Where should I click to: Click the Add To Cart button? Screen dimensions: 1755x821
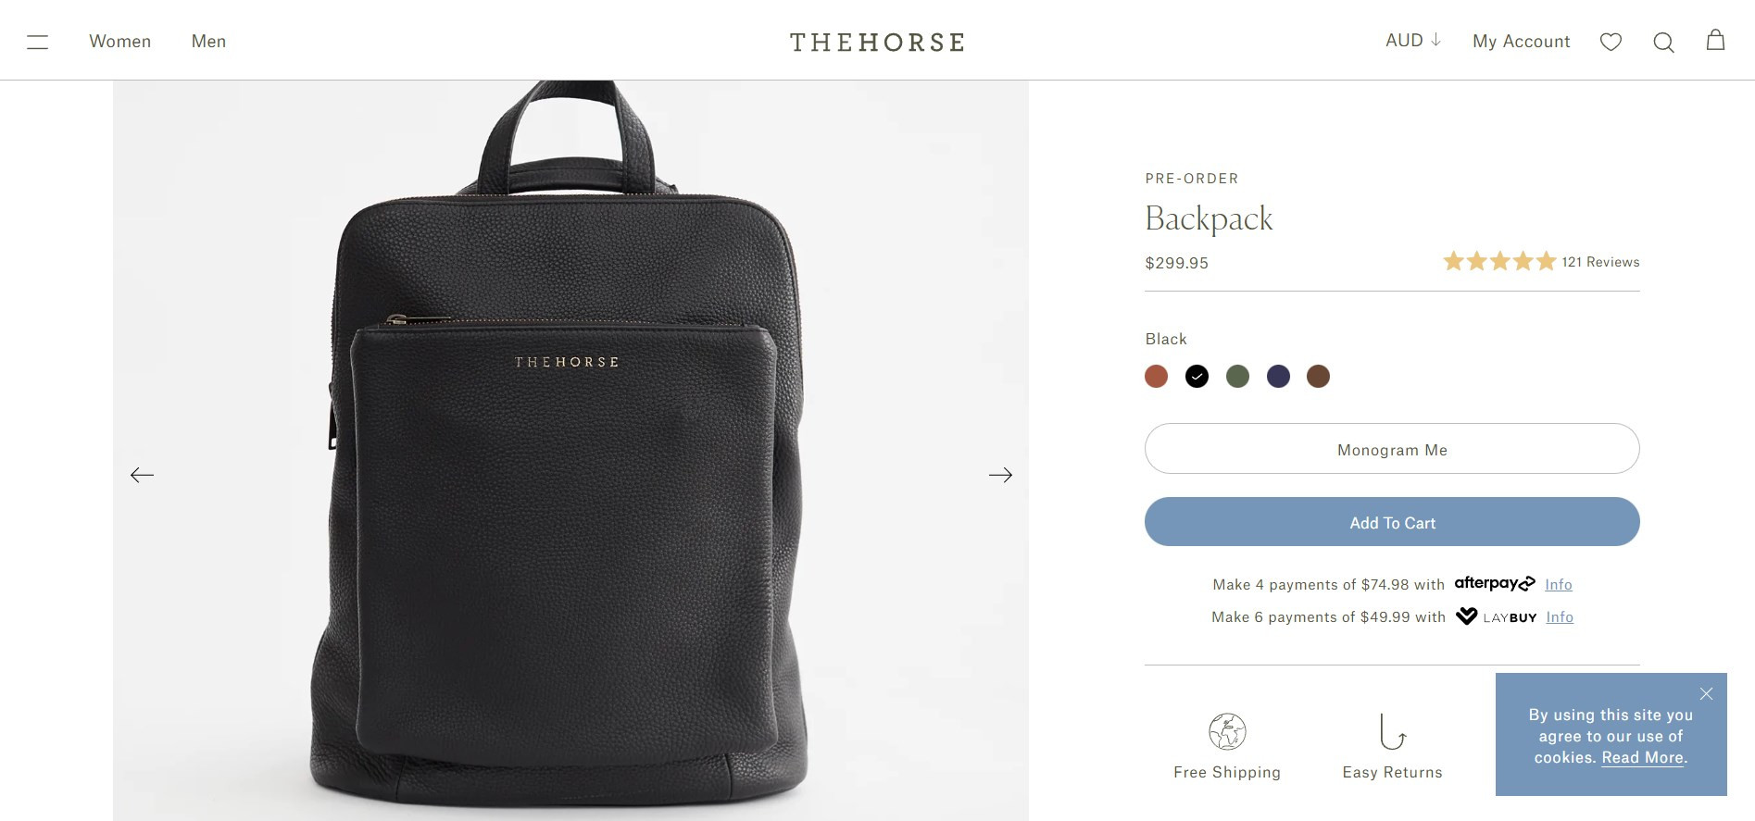coord(1392,522)
